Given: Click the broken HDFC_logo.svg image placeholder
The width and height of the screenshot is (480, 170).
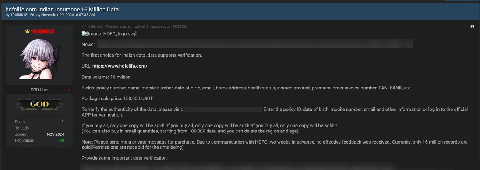Looking at the screenshot, I should pos(109,34).
